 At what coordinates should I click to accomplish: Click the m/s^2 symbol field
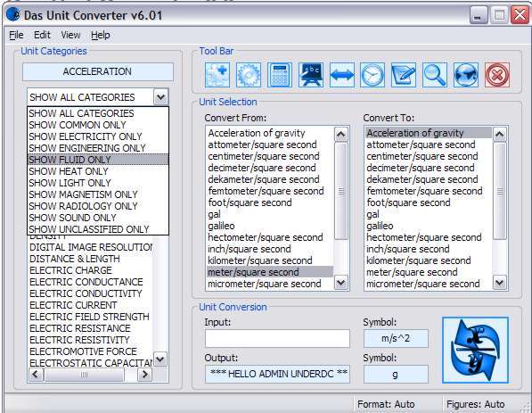[396, 338]
